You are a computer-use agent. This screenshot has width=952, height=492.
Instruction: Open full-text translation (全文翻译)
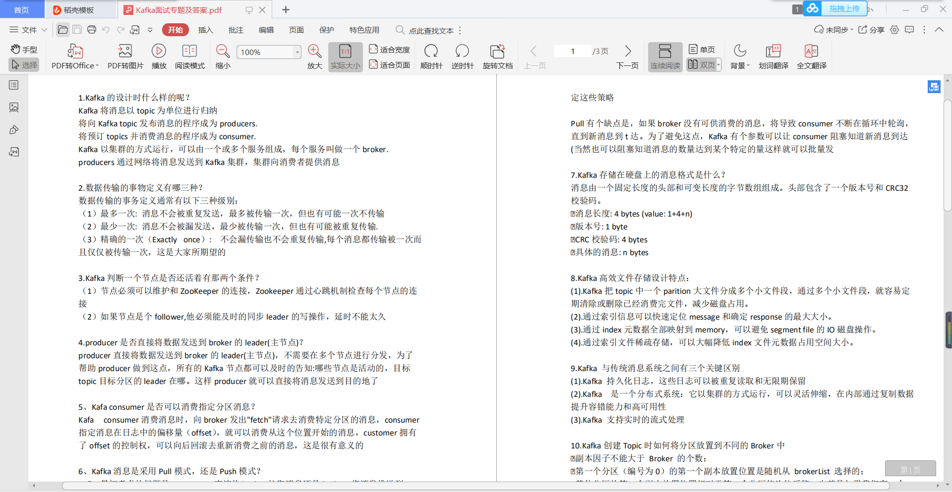click(811, 57)
